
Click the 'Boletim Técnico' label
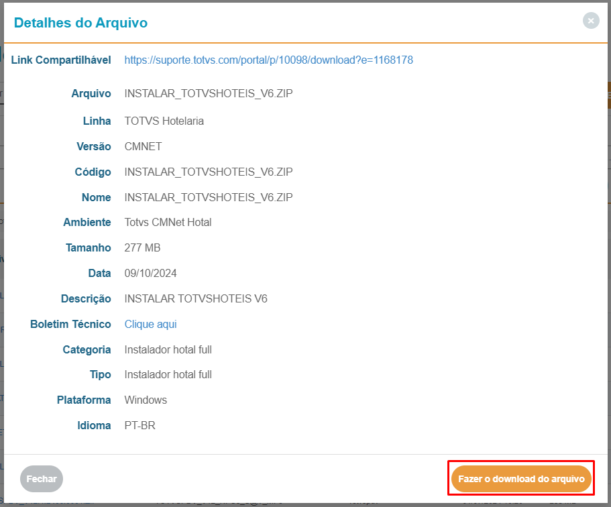click(70, 324)
